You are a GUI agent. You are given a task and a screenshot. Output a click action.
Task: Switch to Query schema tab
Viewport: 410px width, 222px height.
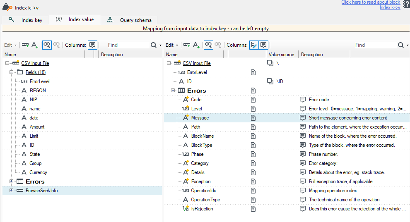(x=129, y=20)
